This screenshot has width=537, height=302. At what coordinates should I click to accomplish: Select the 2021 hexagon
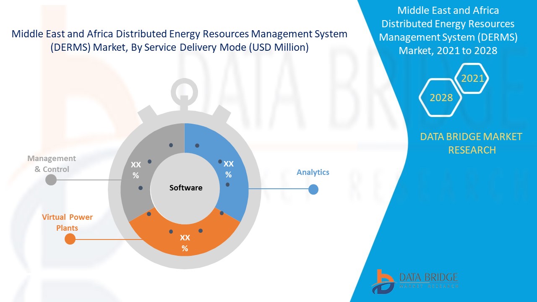[x=472, y=78]
